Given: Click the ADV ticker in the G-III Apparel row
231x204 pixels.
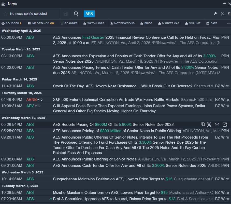Looking at the screenshot, I should click(30, 106).
